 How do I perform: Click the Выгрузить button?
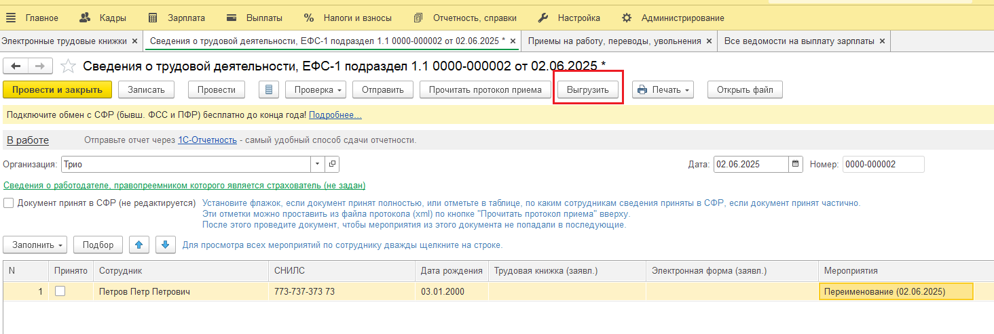pos(588,89)
